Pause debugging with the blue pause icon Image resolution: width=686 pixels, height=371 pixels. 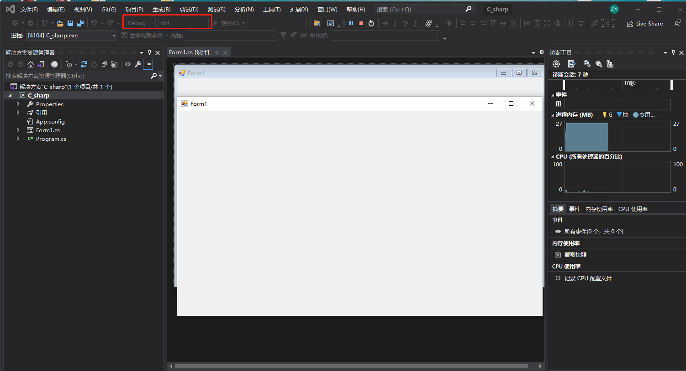point(351,23)
